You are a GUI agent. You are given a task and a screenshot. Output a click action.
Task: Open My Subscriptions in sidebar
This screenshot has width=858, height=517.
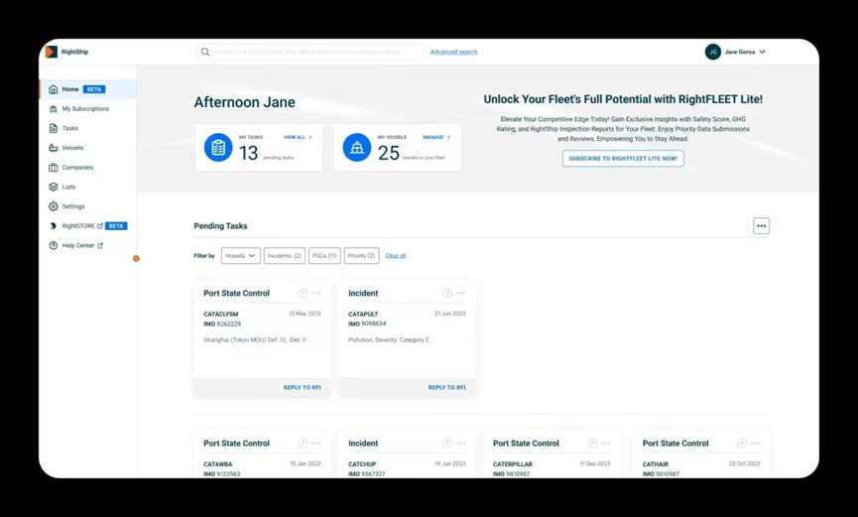[x=87, y=109]
